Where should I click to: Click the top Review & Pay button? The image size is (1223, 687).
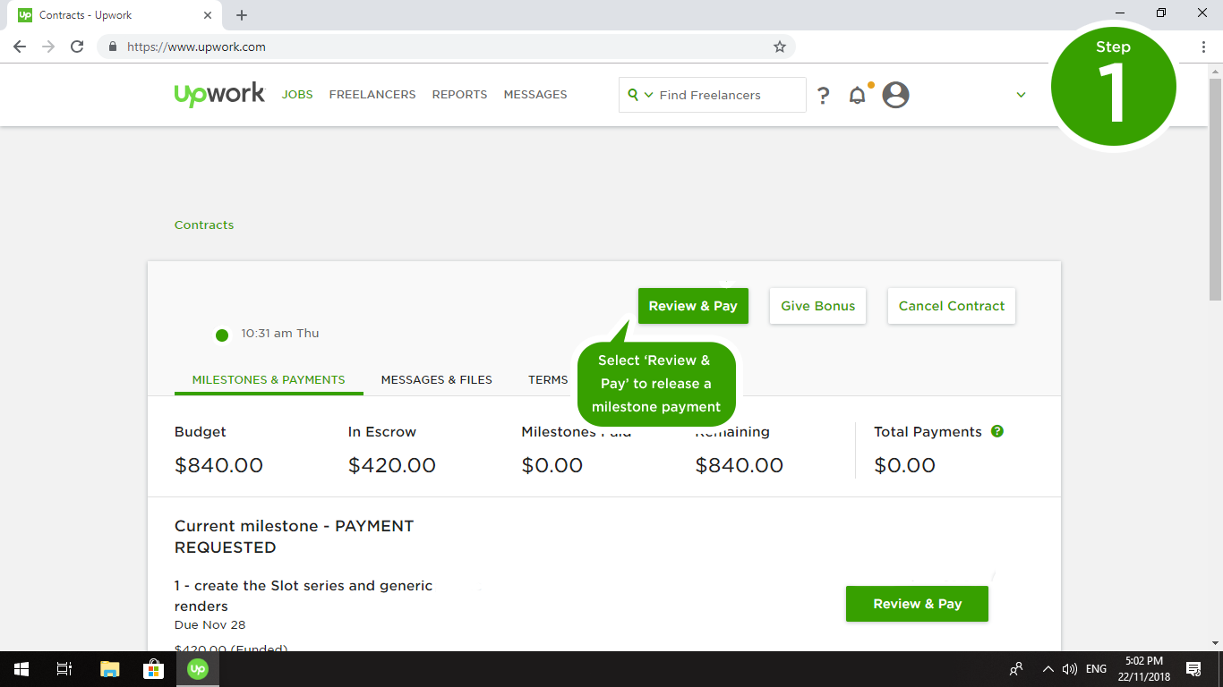click(x=693, y=306)
